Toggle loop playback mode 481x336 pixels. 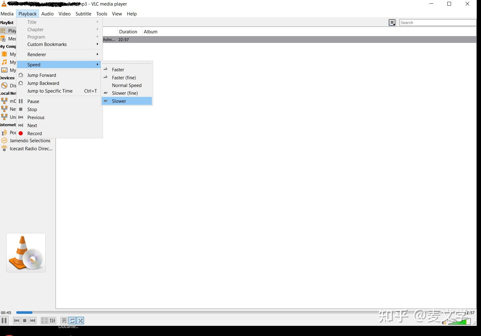pos(72,320)
